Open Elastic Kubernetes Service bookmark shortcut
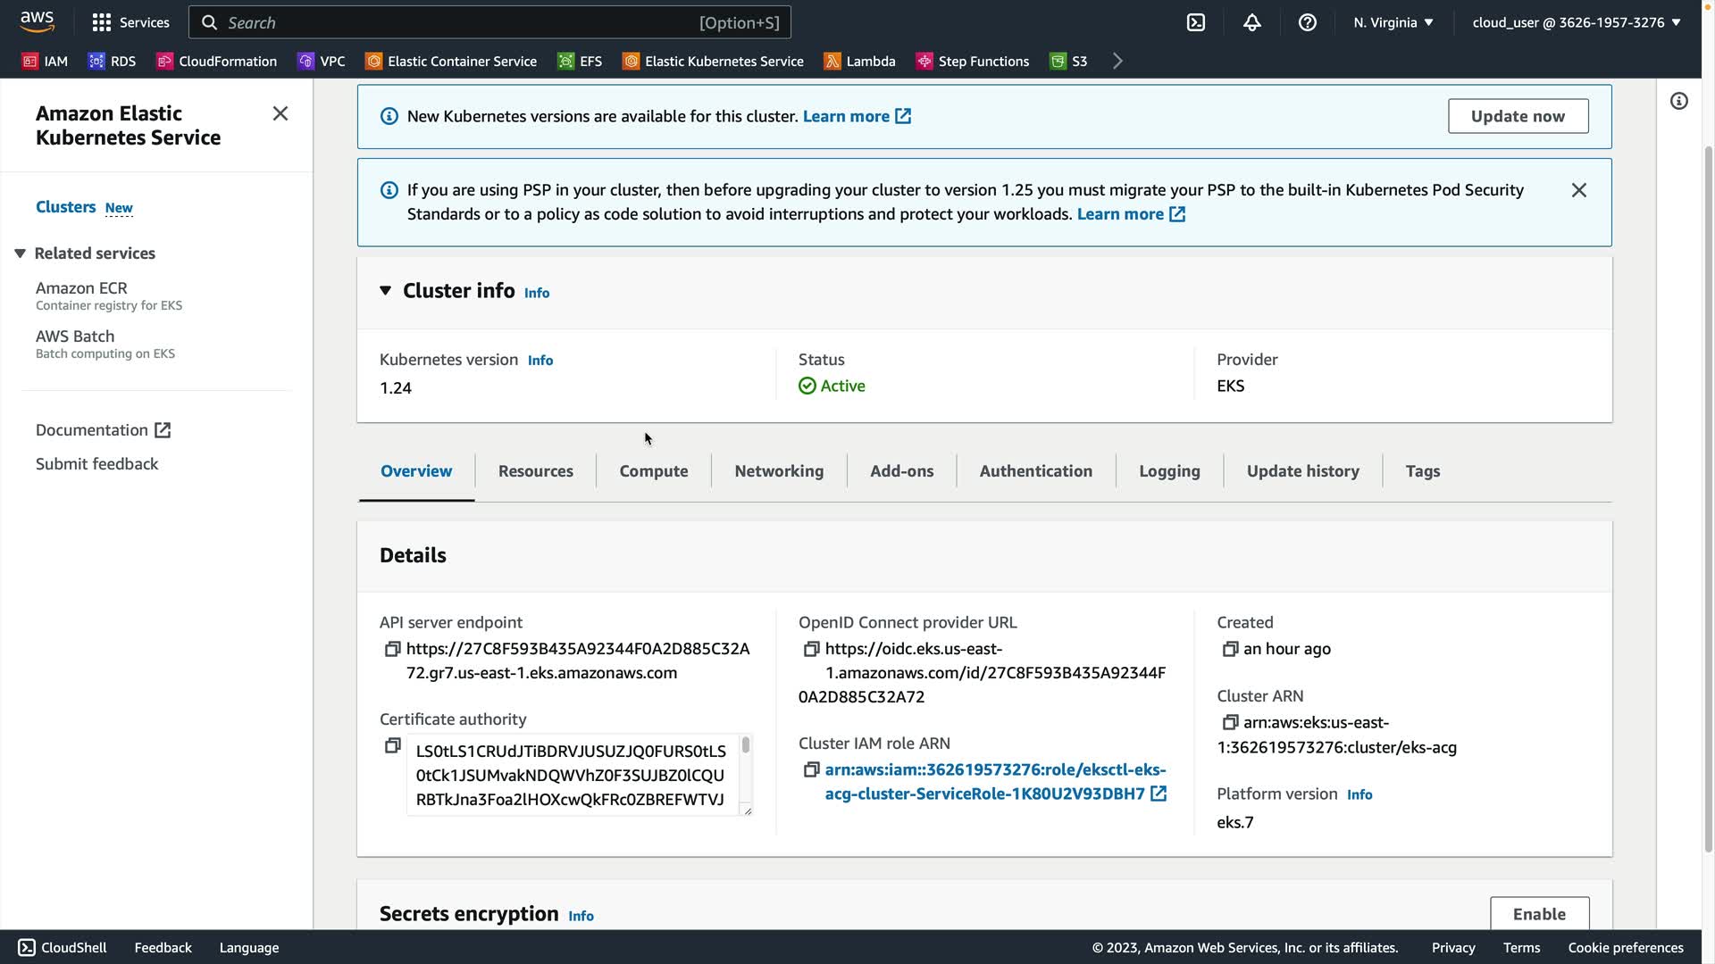 [x=713, y=61]
